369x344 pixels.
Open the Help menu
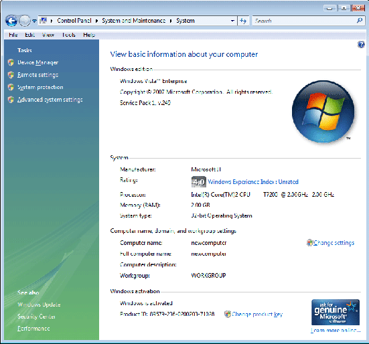(89, 35)
